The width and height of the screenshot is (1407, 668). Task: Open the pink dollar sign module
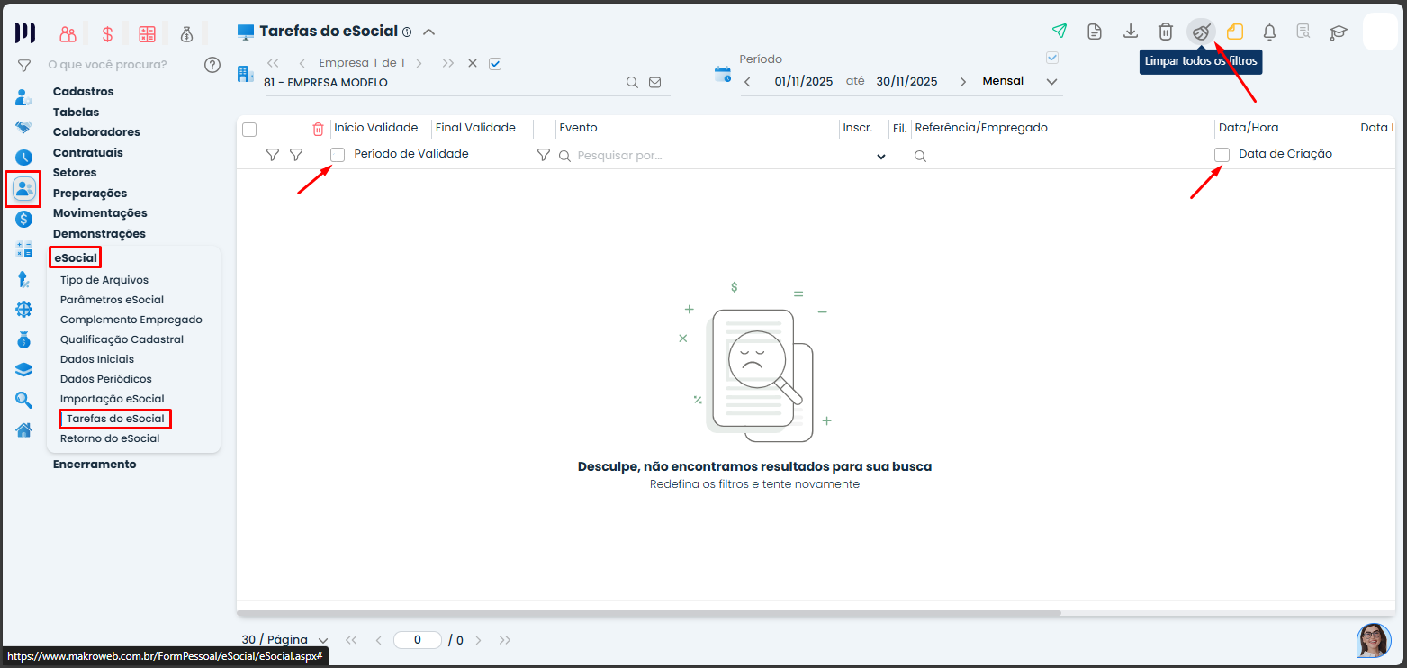[x=107, y=34]
